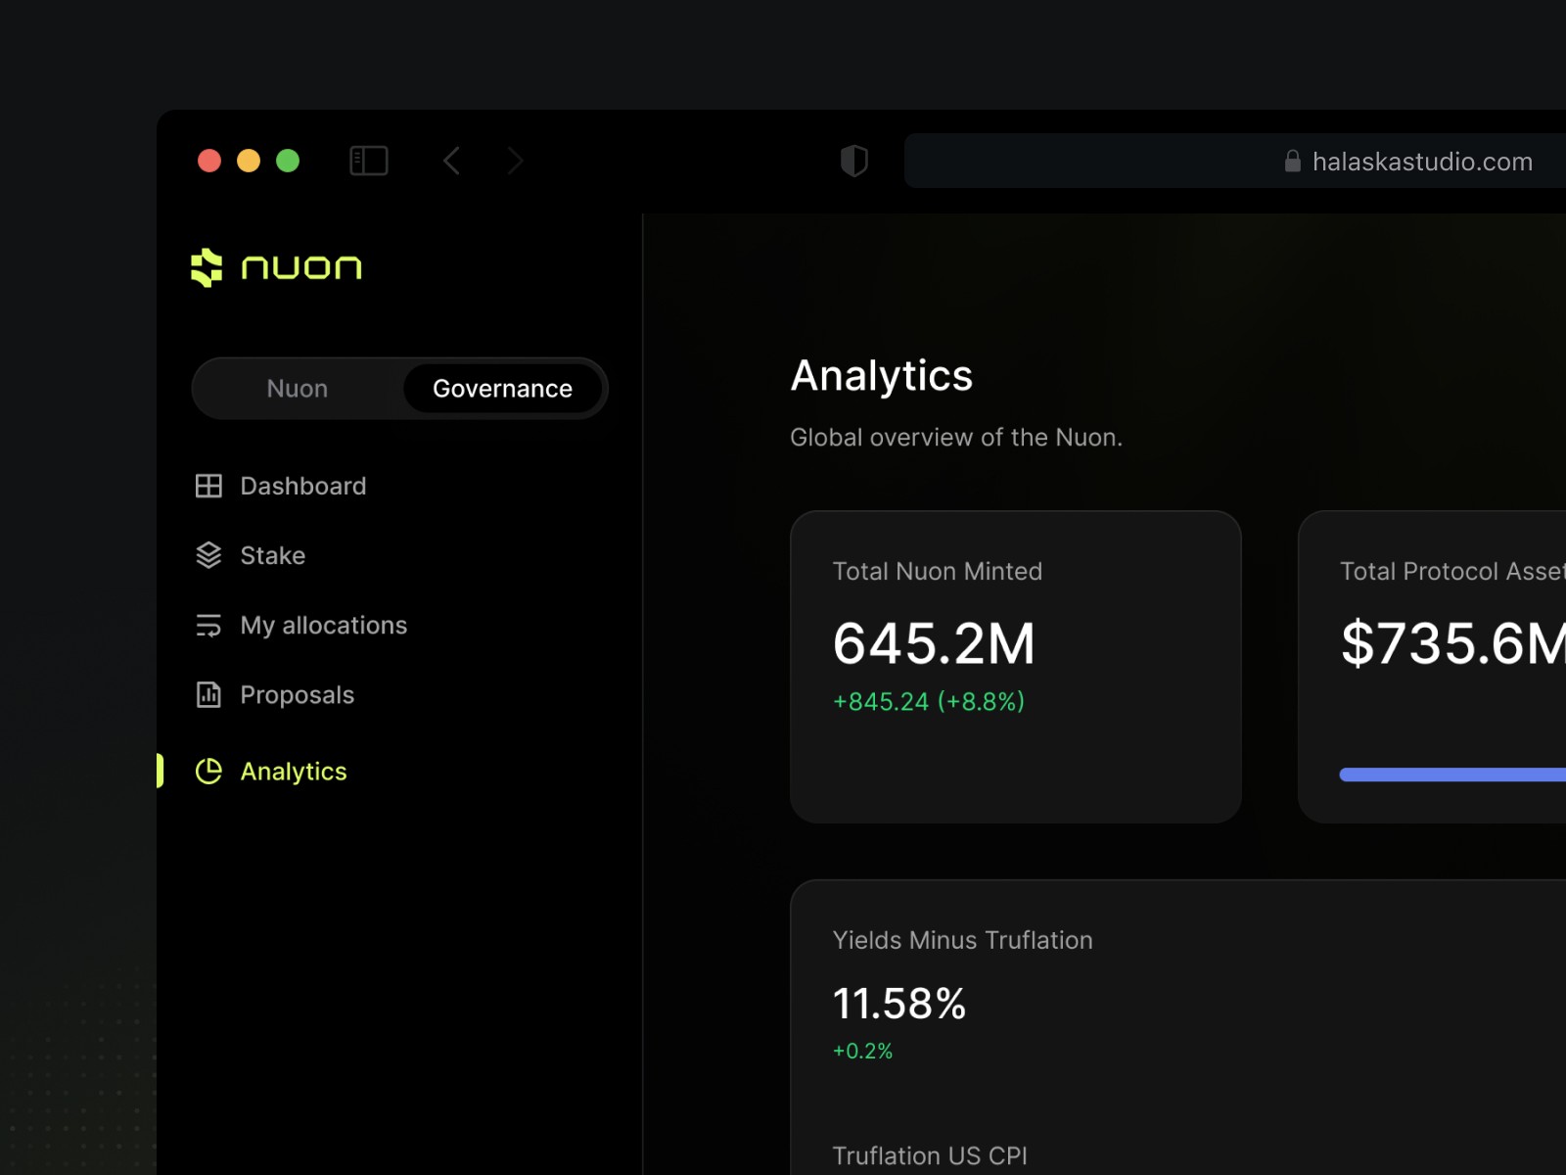Image resolution: width=1566 pixels, height=1175 pixels.
Task: Switch to the Nuon segment
Action: point(298,389)
